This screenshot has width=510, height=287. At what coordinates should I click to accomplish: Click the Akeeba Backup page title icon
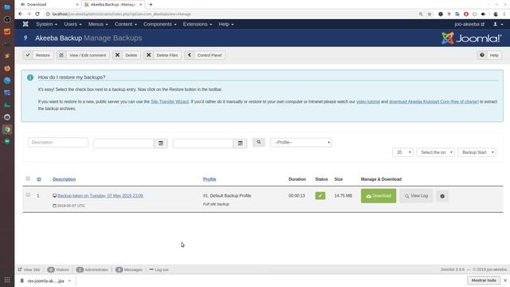point(25,38)
